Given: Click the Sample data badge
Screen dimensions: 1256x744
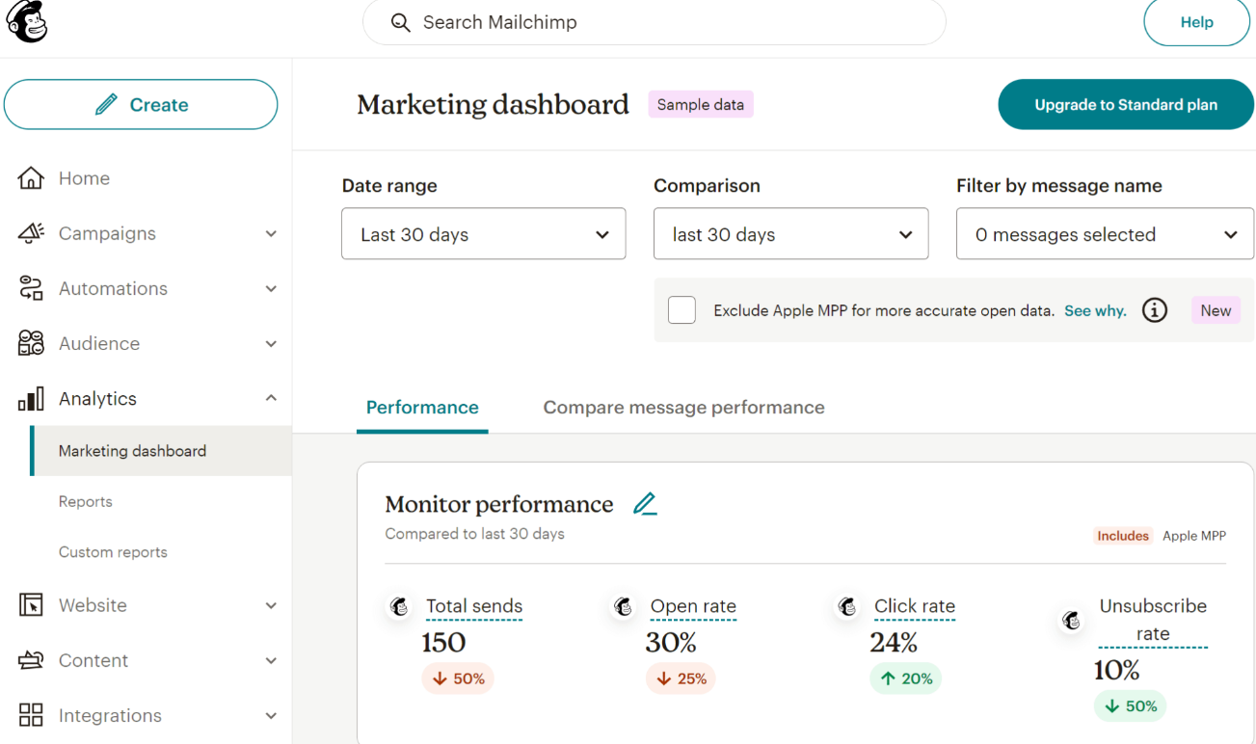Looking at the screenshot, I should (x=701, y=105).
